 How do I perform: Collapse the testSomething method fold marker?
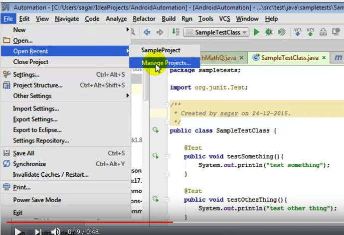click(167, 157)
